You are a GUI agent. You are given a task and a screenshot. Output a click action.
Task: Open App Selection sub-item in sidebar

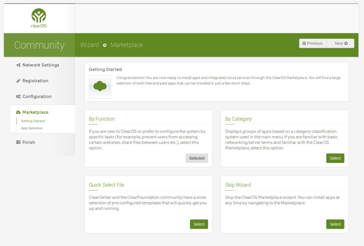pyautogui.click(x=32, y=128)
